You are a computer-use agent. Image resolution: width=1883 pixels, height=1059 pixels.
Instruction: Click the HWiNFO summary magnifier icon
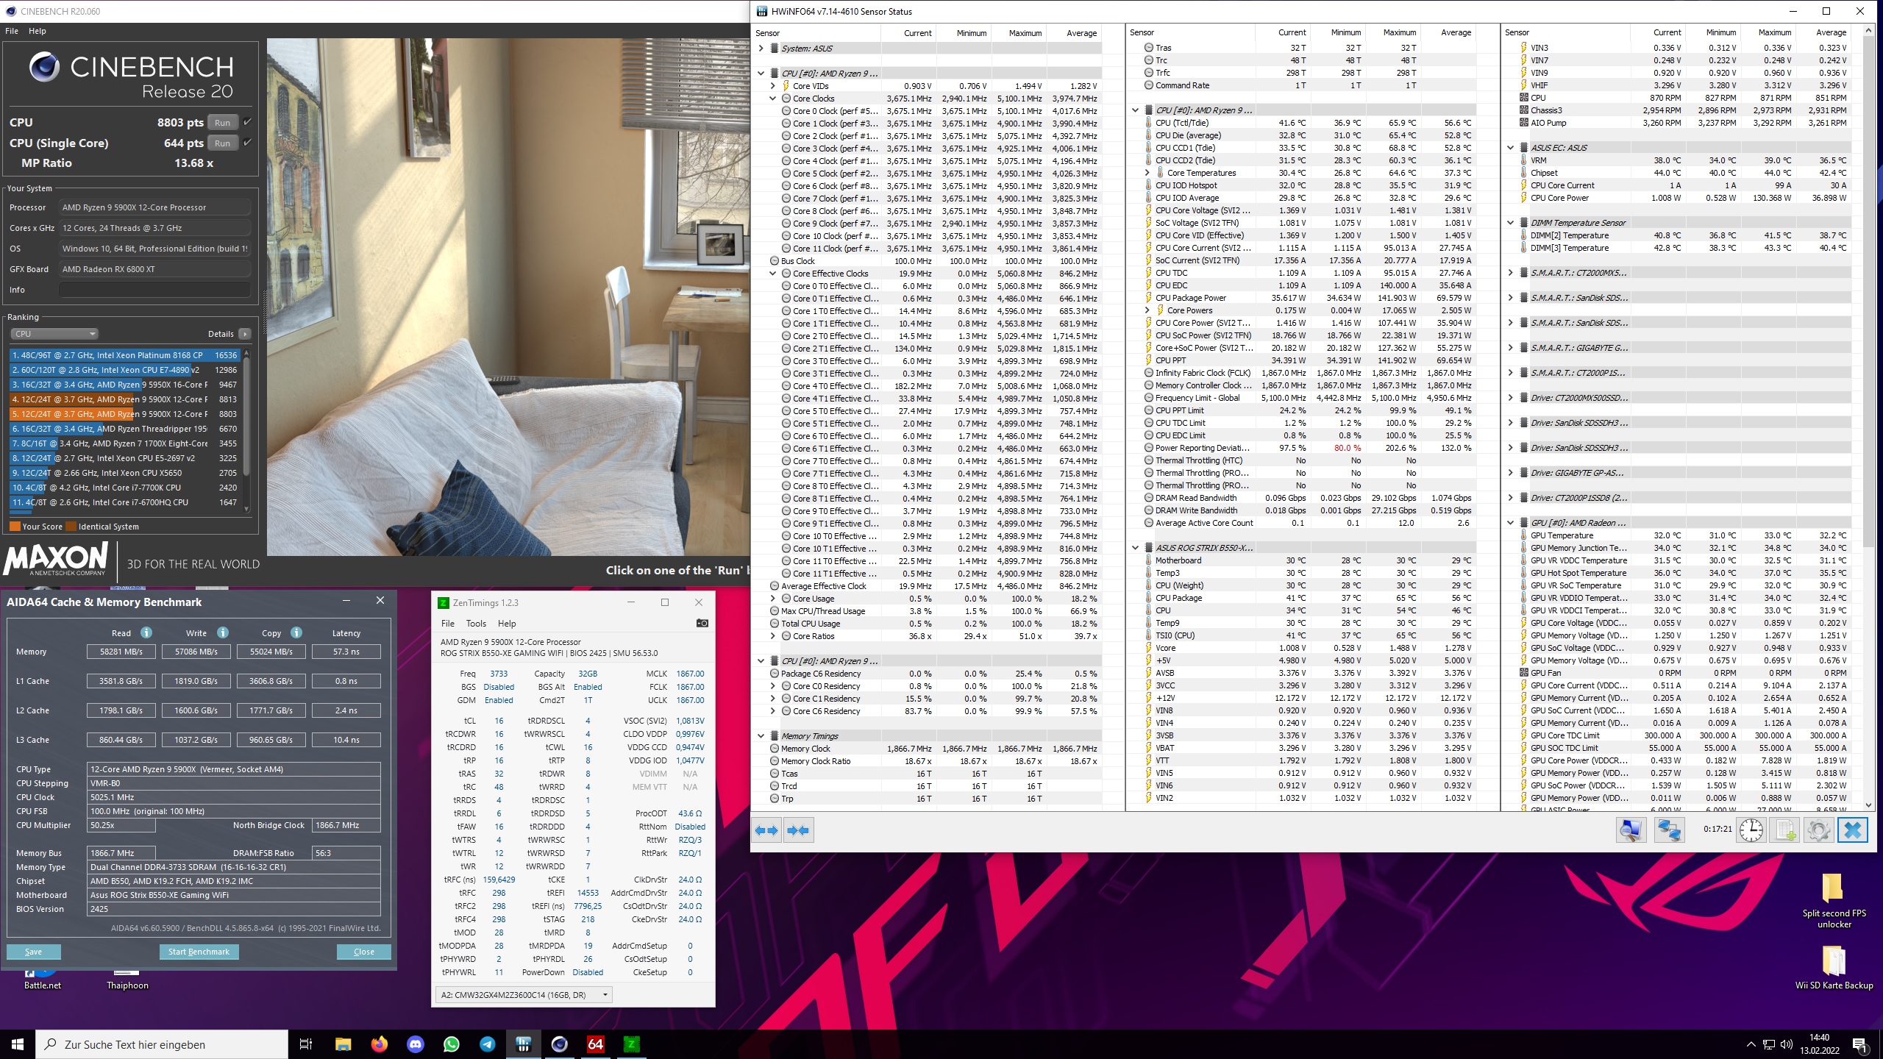click(x=1631, y=830)
